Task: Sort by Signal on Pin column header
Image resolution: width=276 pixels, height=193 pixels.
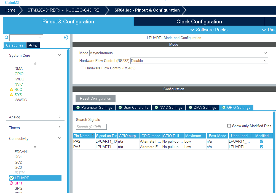Action: tap(106, 136)
